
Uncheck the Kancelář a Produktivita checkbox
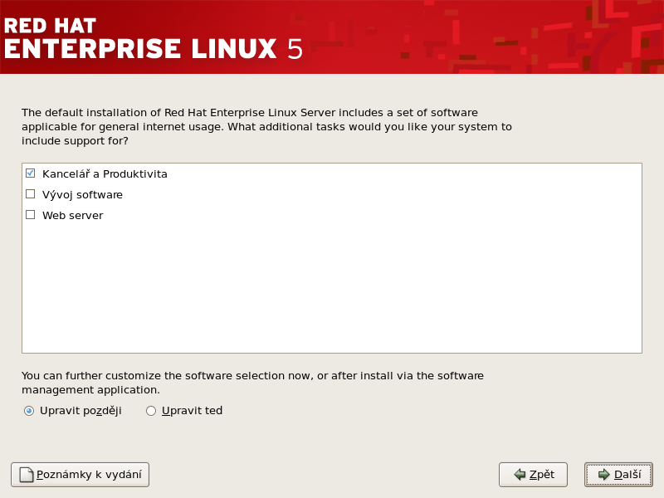point(31,173)
